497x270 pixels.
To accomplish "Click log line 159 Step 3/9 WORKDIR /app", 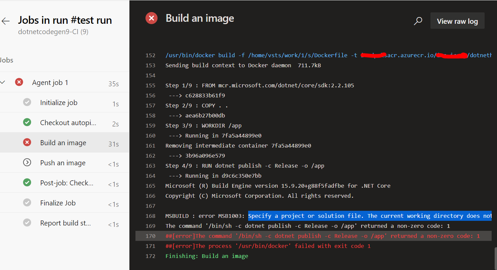I will pyautogui.click(x=203, y=125).
